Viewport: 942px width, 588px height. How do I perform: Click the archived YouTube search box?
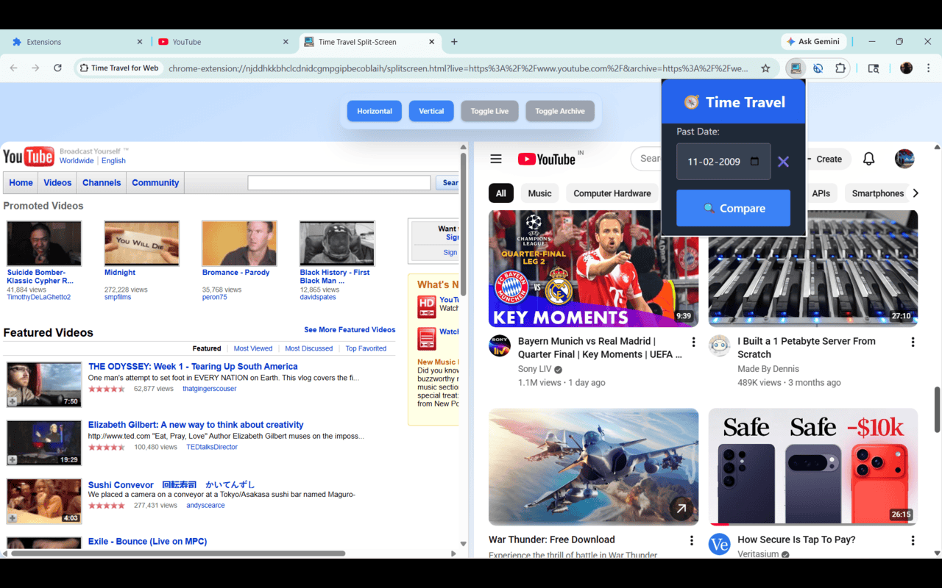click(x=339, y=183)
